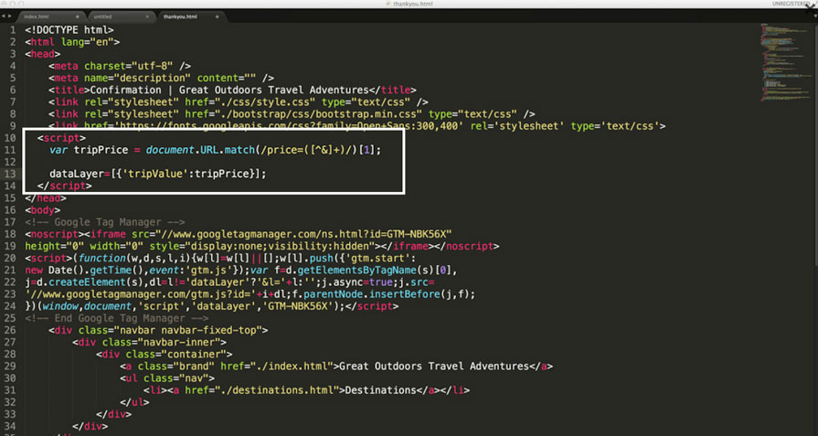818x436 pixels.
Task: Click the meta charset="utf-8" line
Action: click(x=120, y=66)
